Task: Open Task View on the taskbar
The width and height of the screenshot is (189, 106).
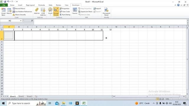Action: pos(50,103)
